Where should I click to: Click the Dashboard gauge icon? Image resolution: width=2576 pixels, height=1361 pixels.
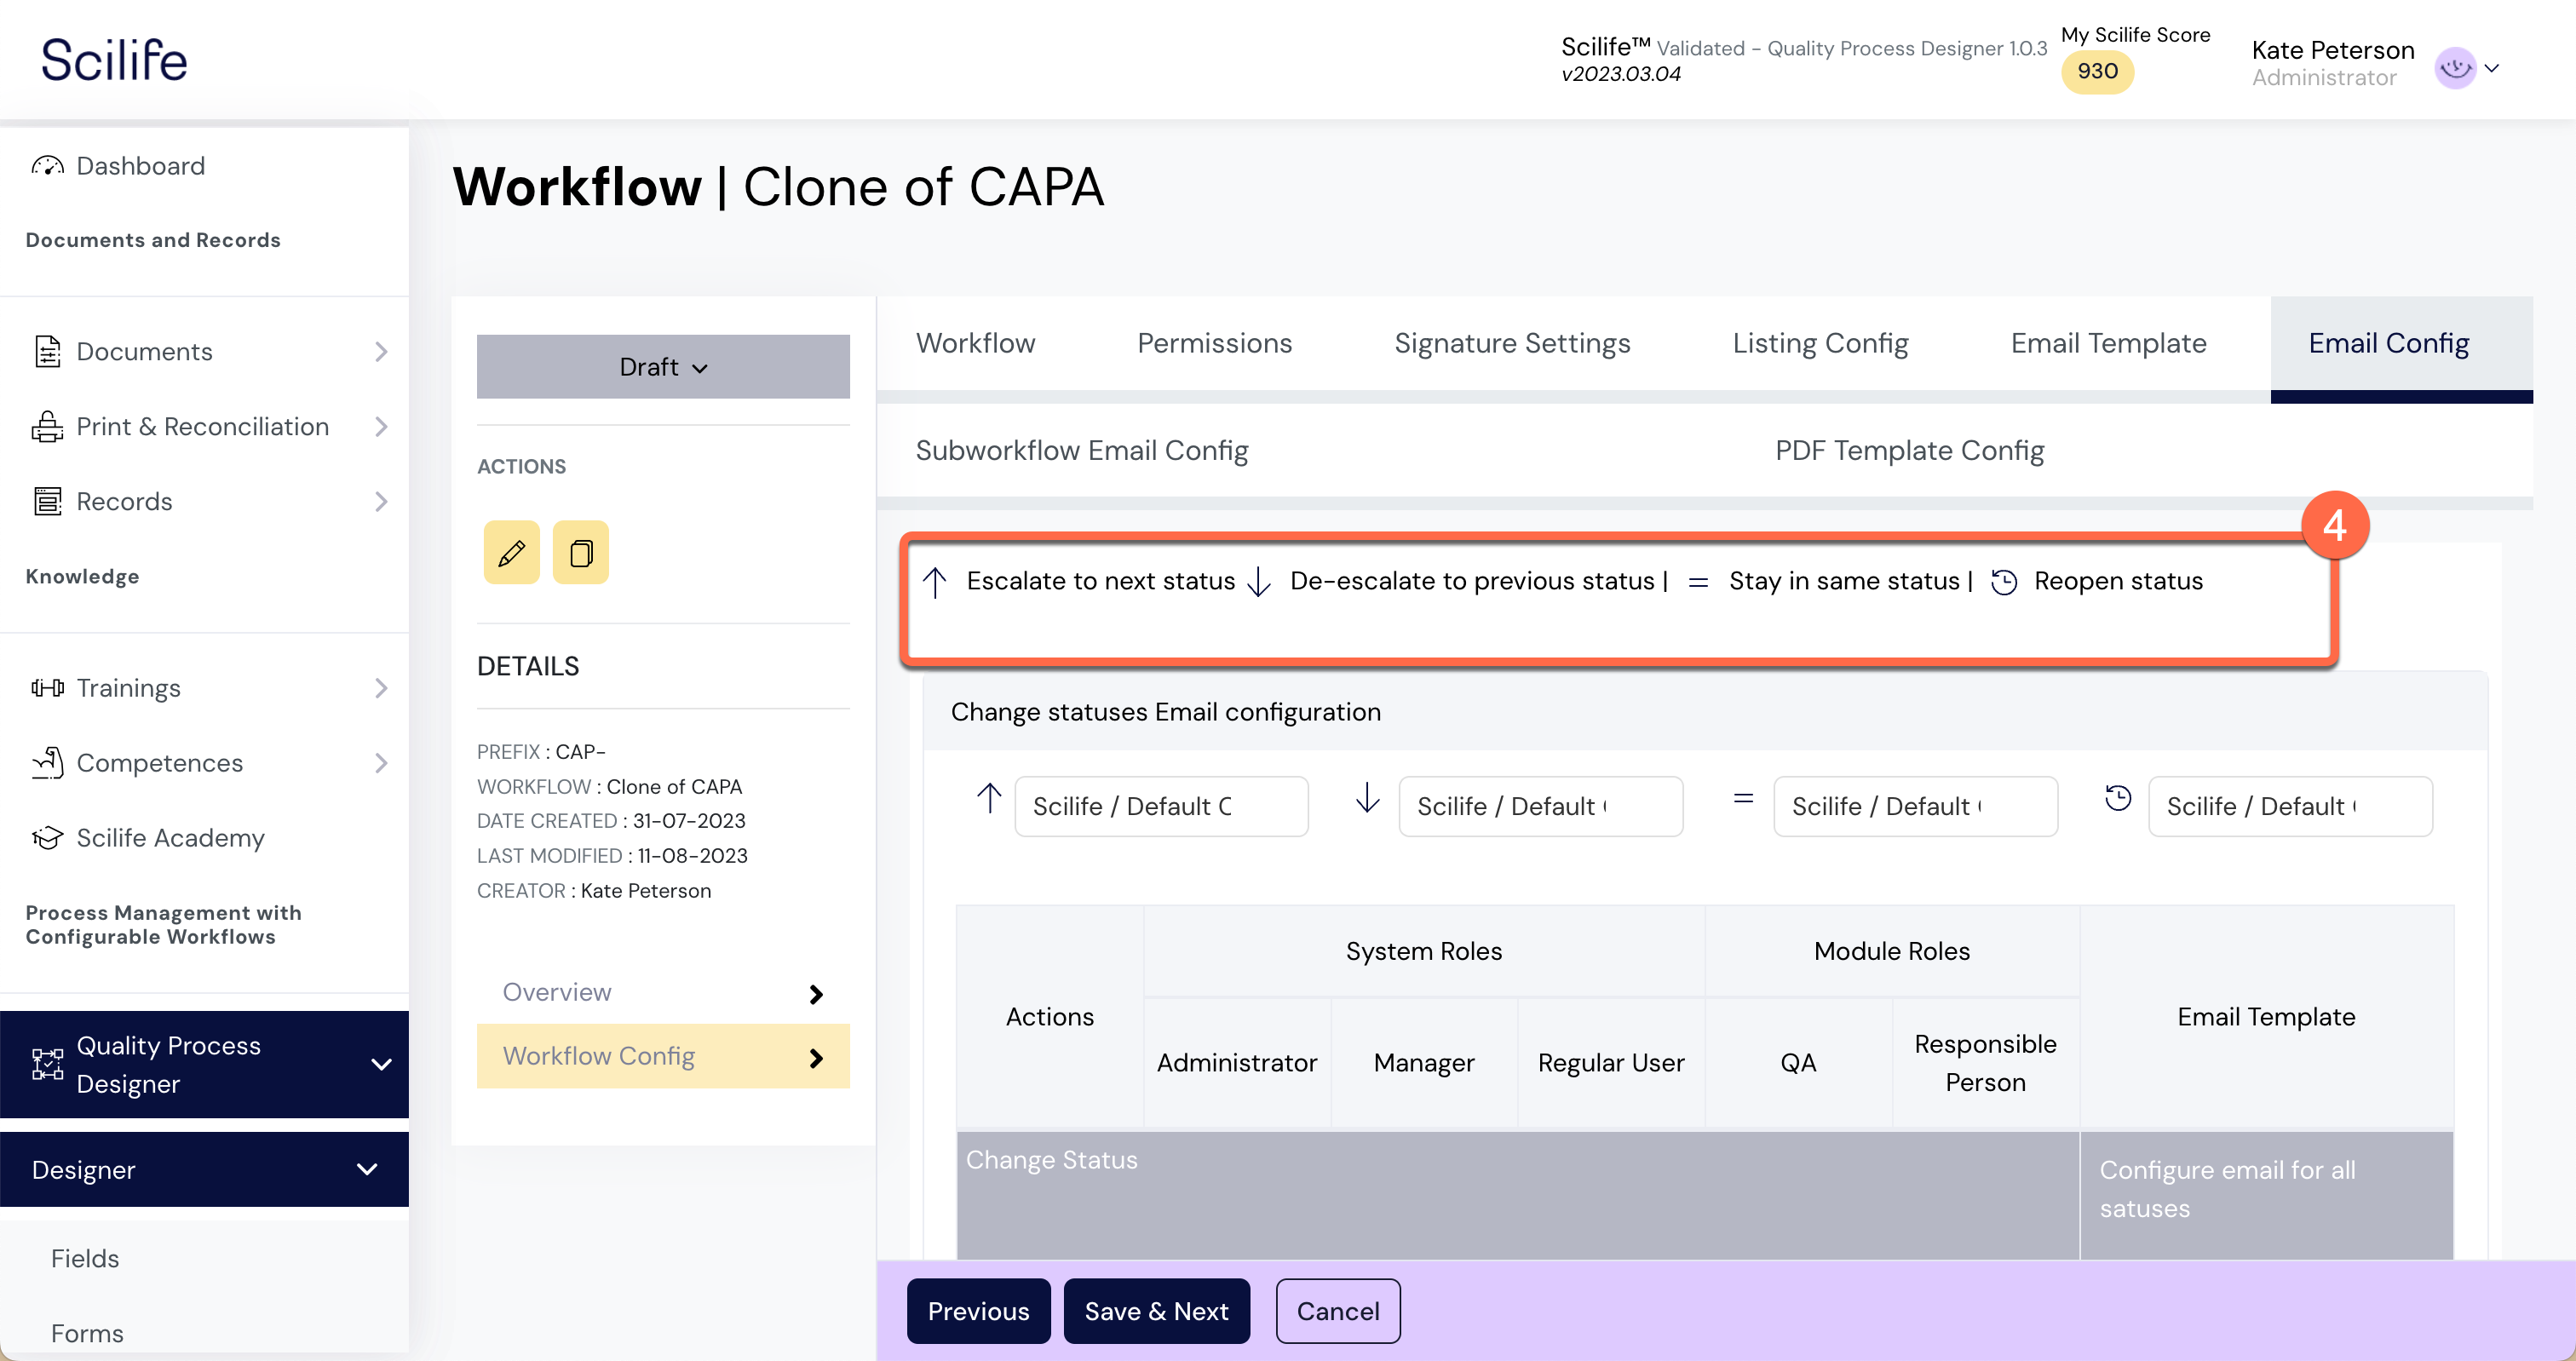tap(47, 166)
